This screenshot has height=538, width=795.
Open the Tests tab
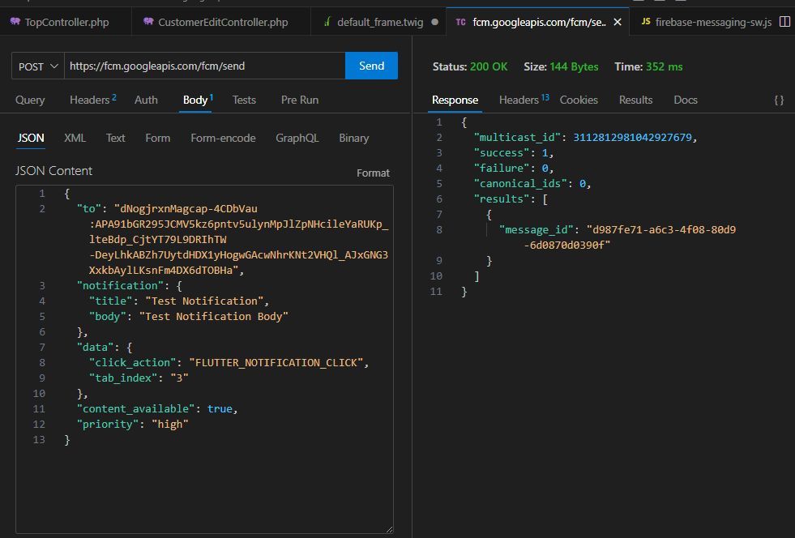244,100
